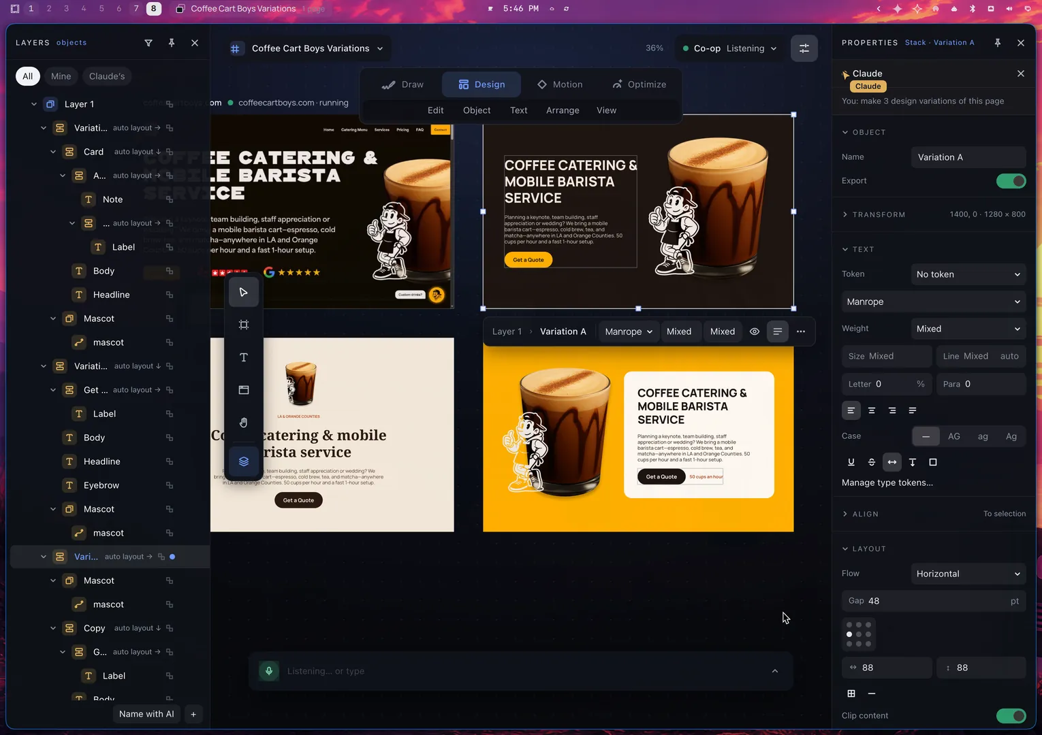This screenshot has height=735, width=1042.
Task: Click the strikethrough text decoration icon
Action: 872,462
